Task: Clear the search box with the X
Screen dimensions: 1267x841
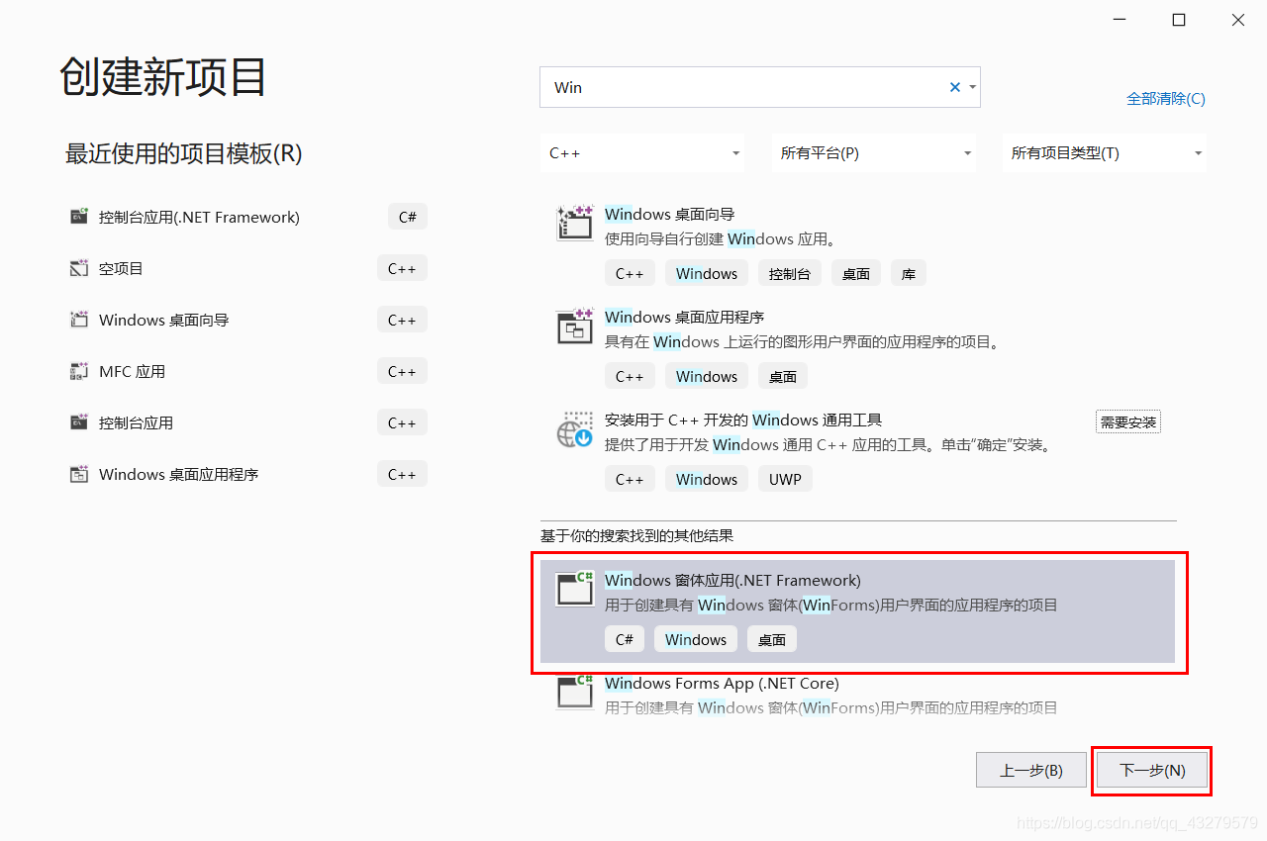Action: (x=955, y=87)
